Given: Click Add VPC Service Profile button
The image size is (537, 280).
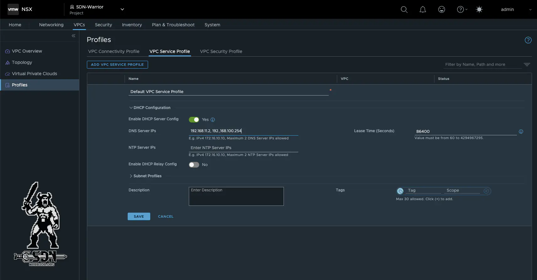Looking at the screenshot, I should click(x=117, y=65).
